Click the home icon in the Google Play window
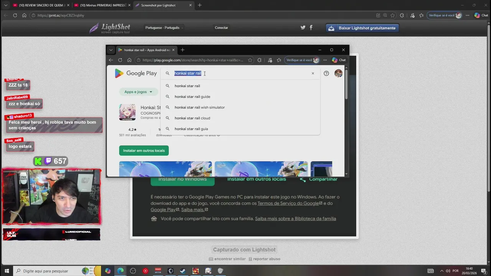The image size is (491, 276). pyautogui.click(x=129, y=60)
